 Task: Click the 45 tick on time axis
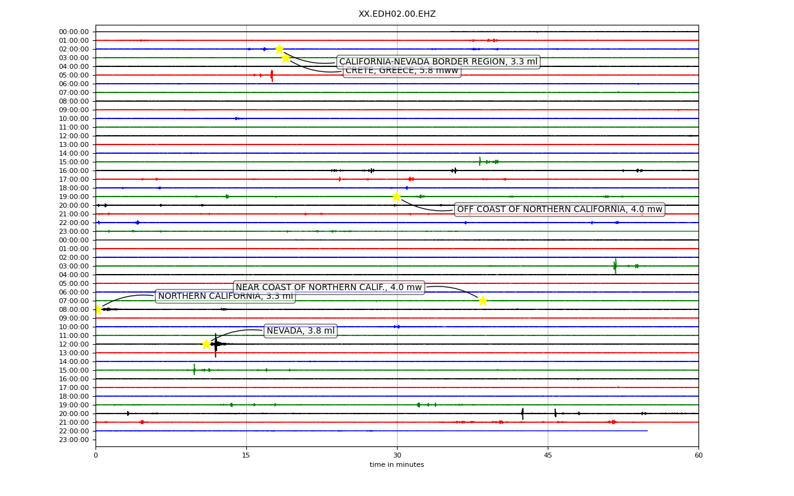pos(548,456)
